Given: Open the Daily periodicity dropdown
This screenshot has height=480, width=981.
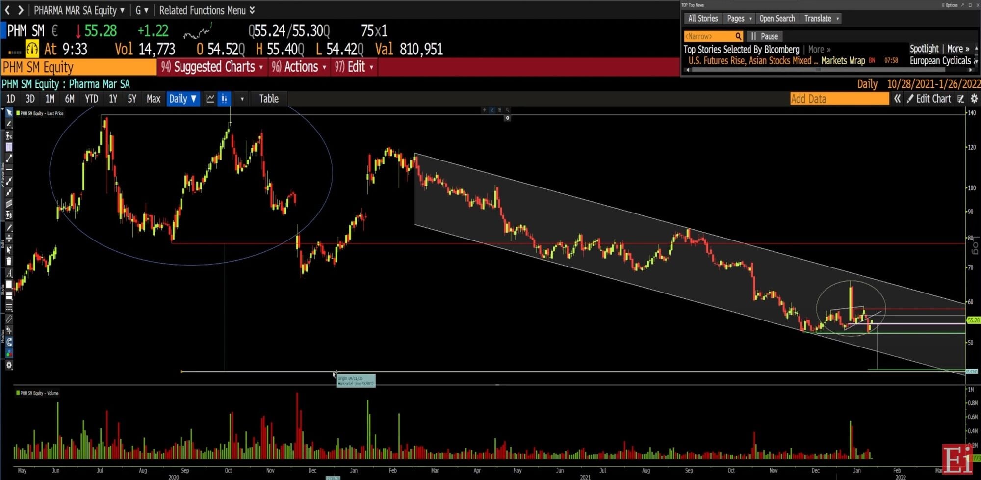Looking at the screenshot, I should click(182, 99).
